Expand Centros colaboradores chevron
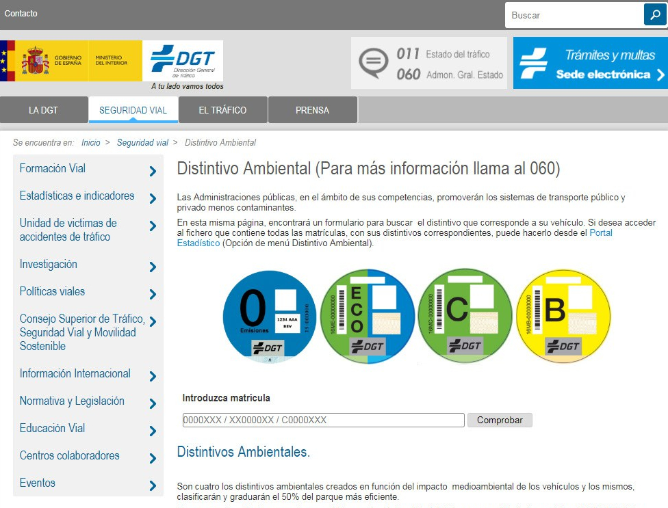This screenshot has height=508, width=668. 153,458
